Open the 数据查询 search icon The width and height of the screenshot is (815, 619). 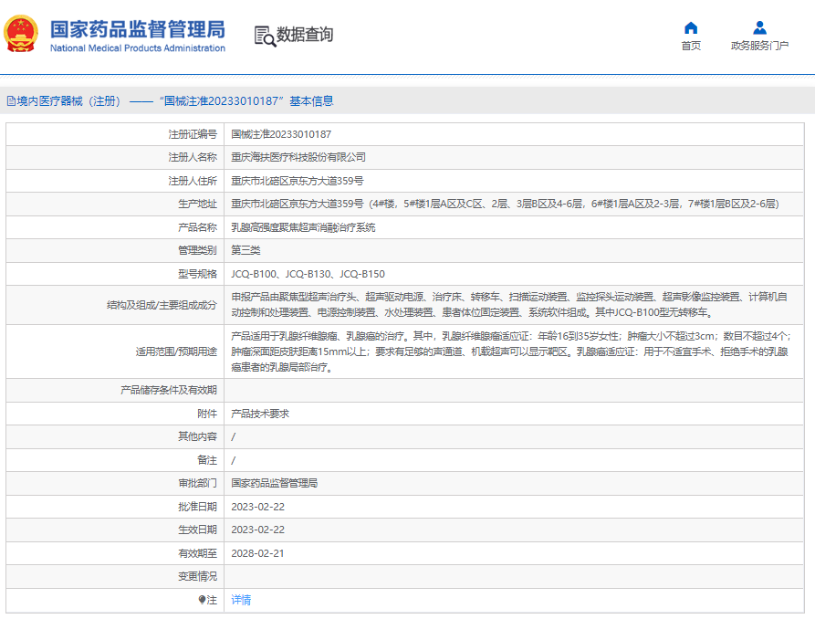(x=265, y=36)
